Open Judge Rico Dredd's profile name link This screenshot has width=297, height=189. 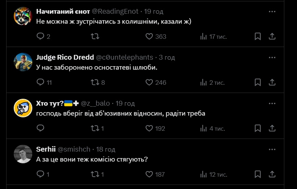65,57
